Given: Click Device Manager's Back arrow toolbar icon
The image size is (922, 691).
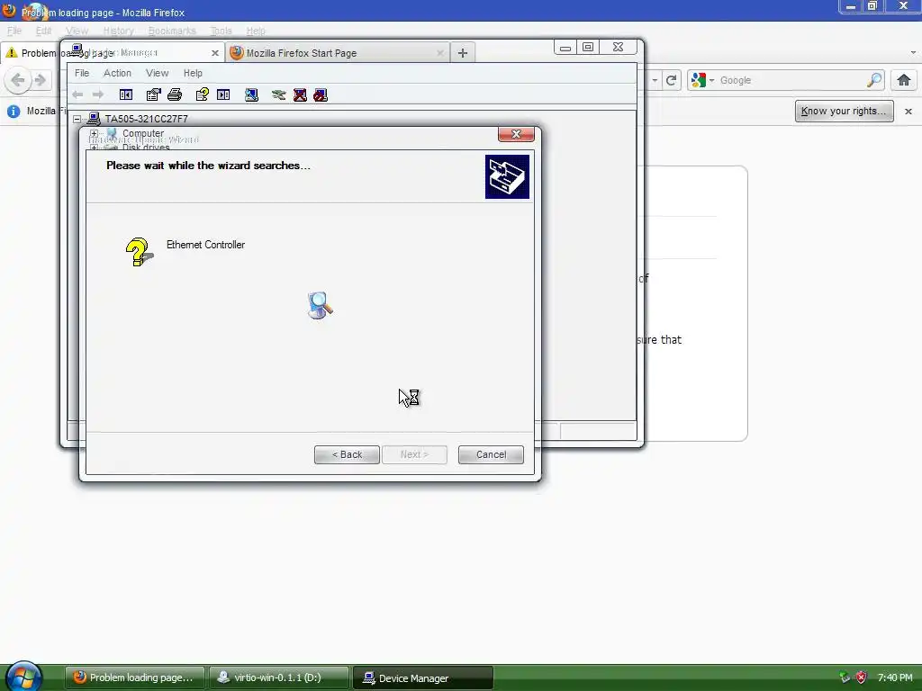Looking at the screenshot, I should (x=77, y=94).
